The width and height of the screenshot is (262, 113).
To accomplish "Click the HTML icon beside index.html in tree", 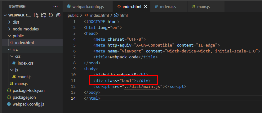I will coord(11,43).
